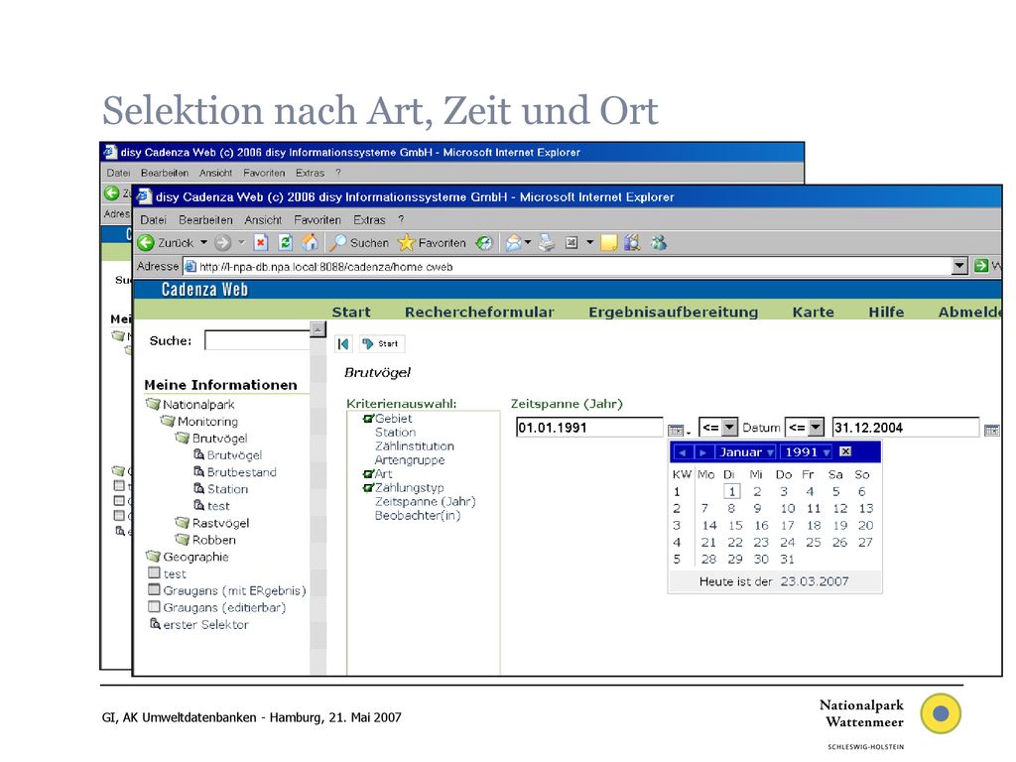Viewport: 1016px width, 762px height.
Task: Open the Datei menu in front window
Action: 154,220
